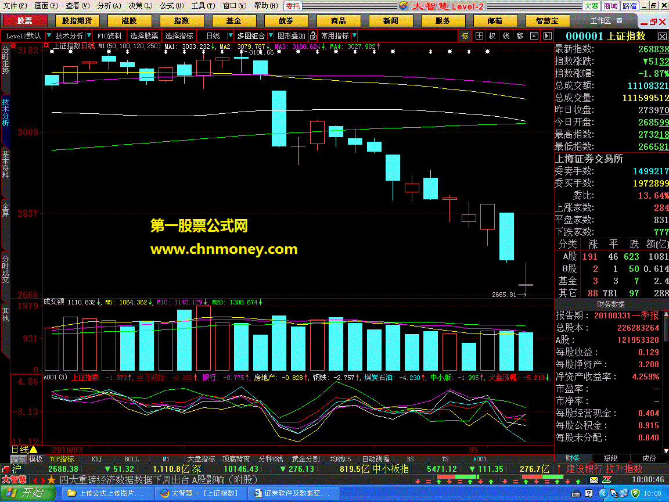Expand the 技术分析 dropdown arrow

[89, 36]
